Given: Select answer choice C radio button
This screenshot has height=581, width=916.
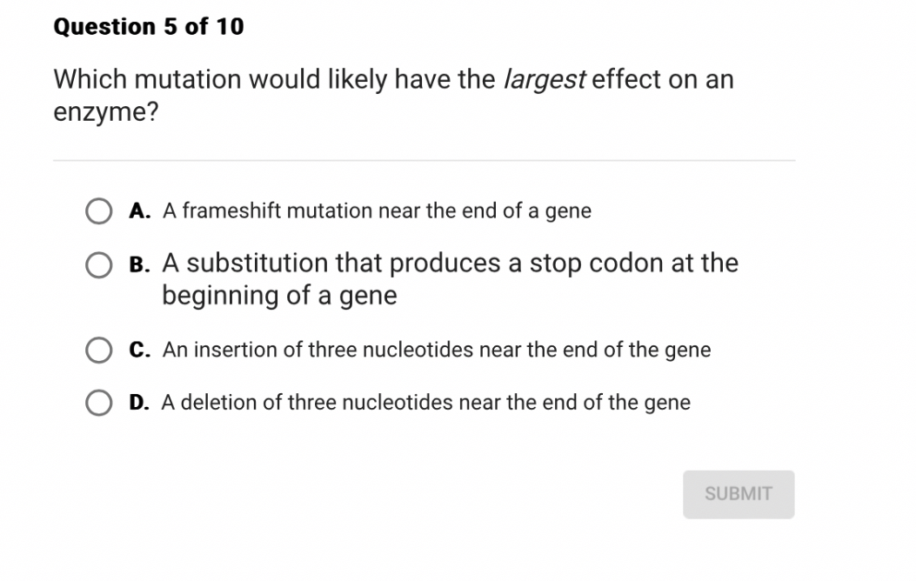Looking at the screenshot, I should pos(100,350).
